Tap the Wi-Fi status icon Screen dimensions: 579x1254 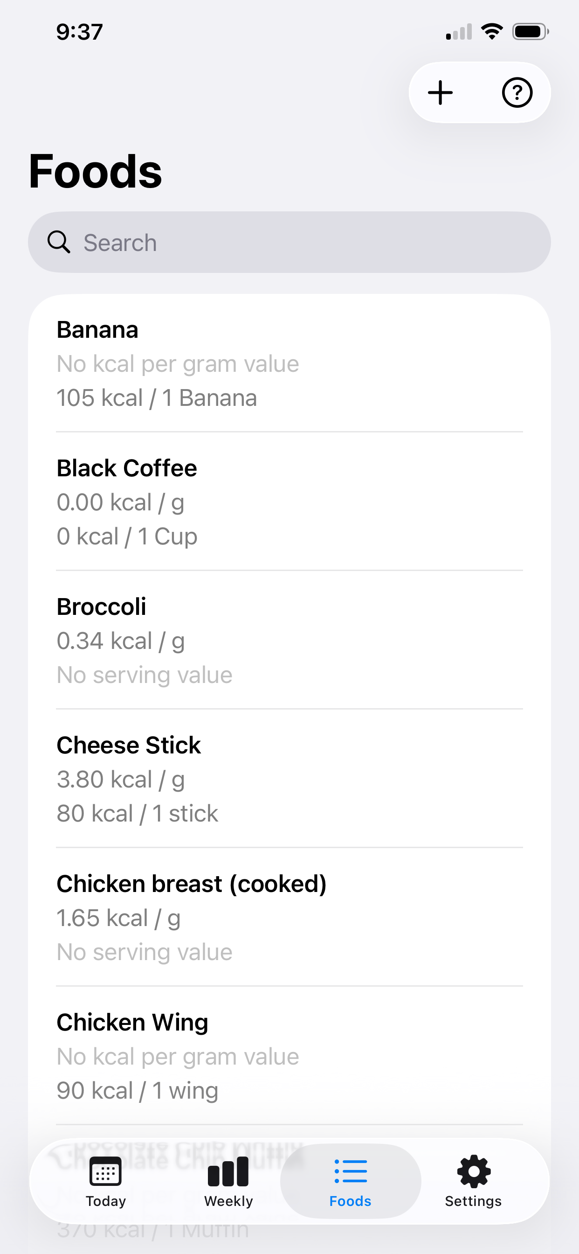pyautogui.click(x=492, y=32)
